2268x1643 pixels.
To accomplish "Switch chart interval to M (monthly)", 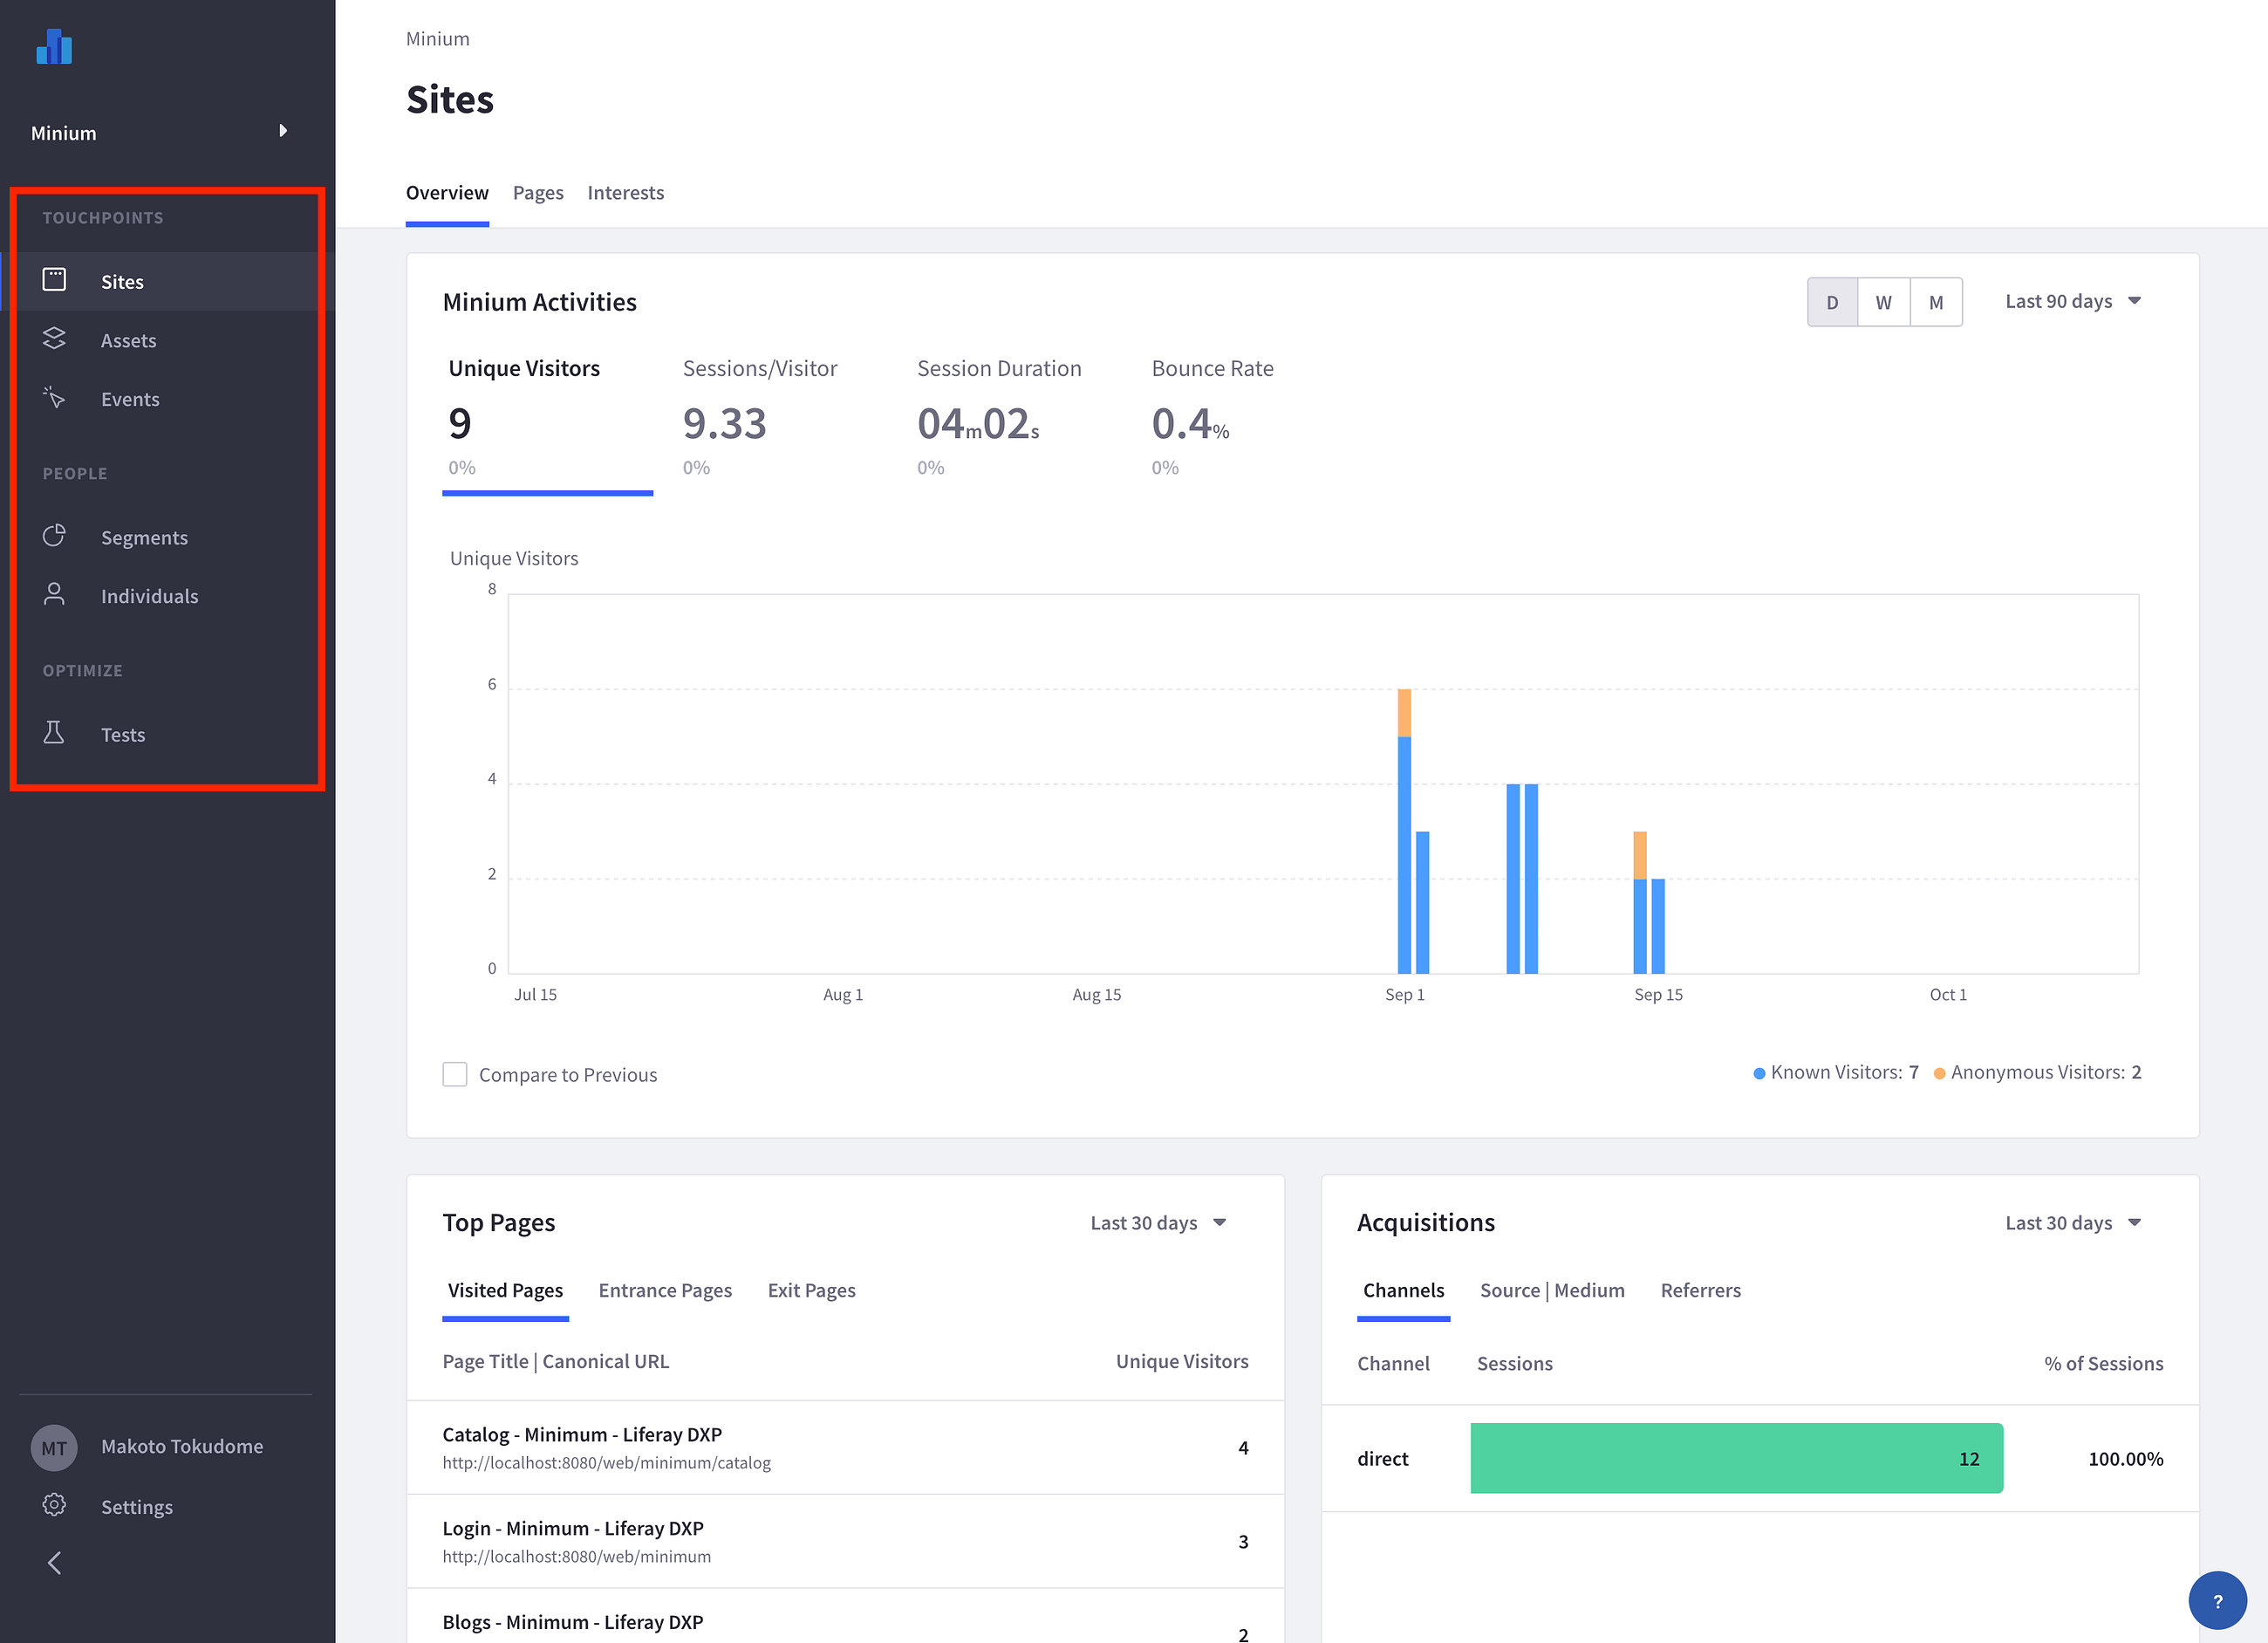I will point(1936,302).
